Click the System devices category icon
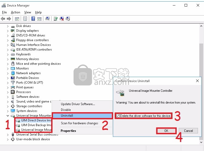Image resolution: width=204 pixels, height=151 pixels. (13, 111)
